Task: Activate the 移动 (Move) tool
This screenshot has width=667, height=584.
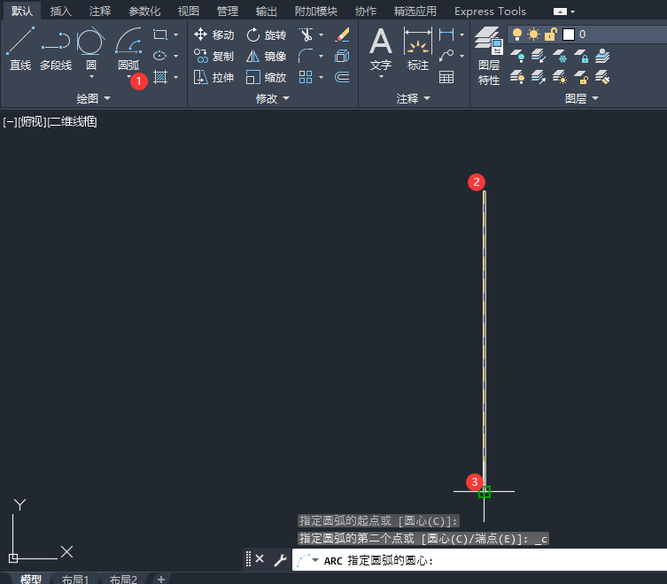Action: 214,35
